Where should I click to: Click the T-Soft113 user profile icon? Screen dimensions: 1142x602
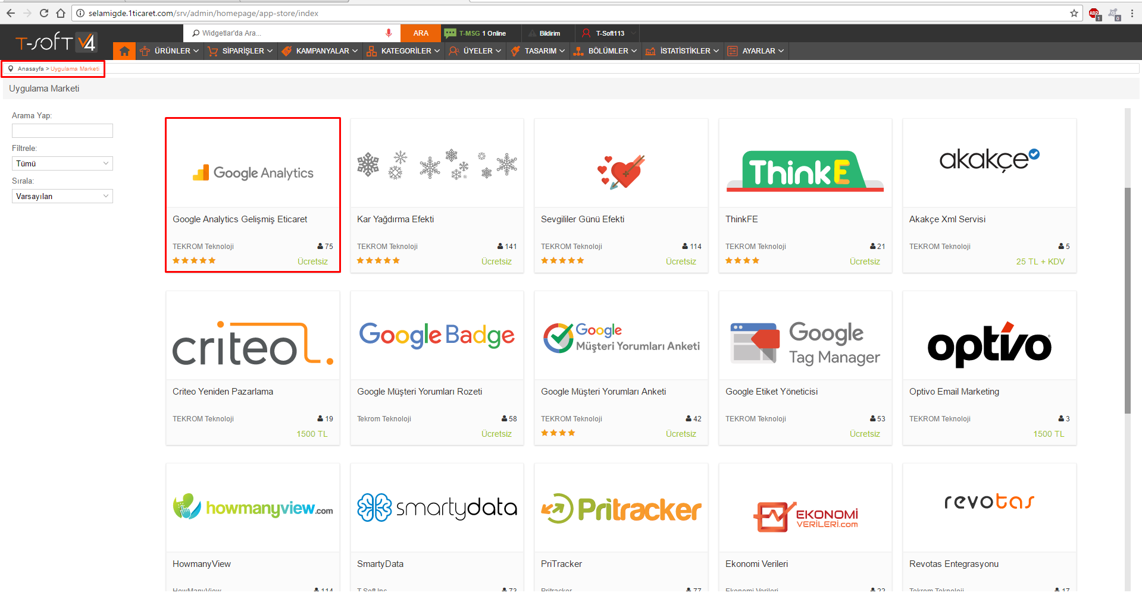586,33
